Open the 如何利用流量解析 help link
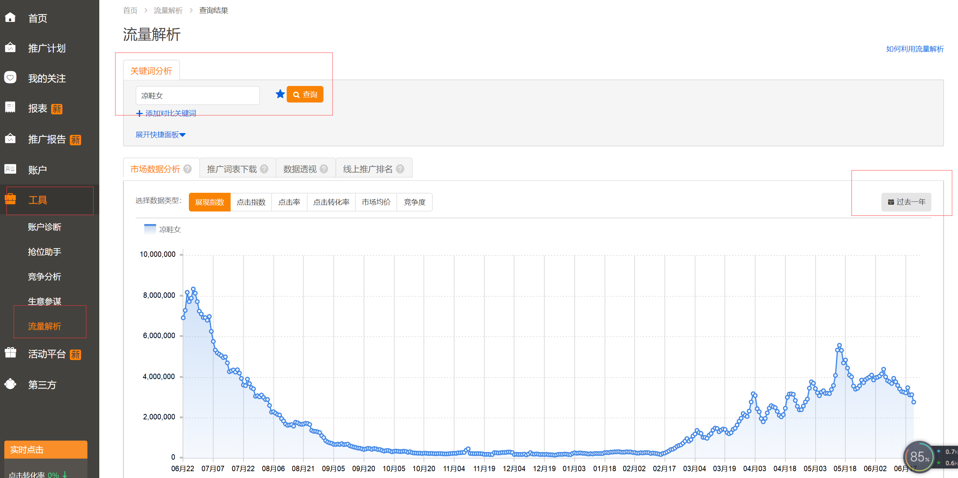The width and height of the screenshot is (958, 478). pyautogui.click(x=914, y=49)
